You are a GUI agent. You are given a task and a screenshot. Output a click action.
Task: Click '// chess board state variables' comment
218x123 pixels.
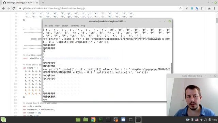(x=40, y=103)
